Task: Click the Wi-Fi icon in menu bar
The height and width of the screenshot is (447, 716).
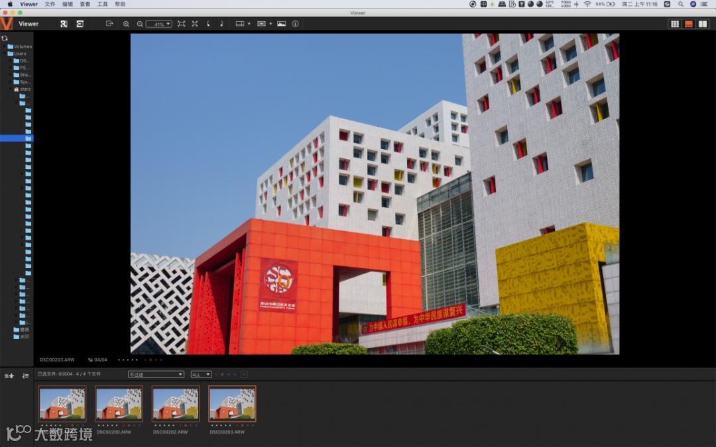Action: tap(587, 4)
